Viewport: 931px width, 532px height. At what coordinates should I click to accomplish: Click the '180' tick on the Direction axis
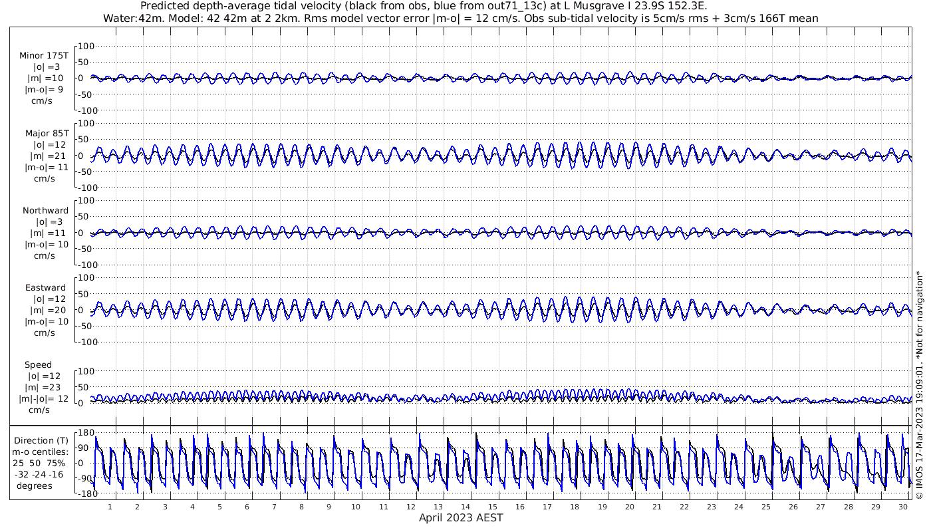[86, 433]
